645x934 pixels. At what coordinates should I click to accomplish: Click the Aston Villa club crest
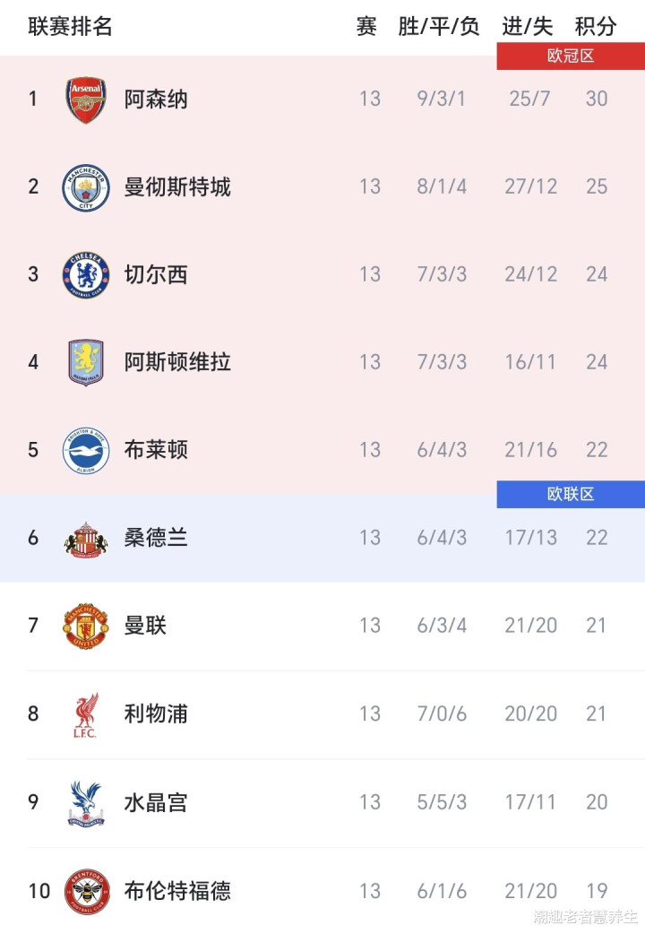(x=86, y=363)
